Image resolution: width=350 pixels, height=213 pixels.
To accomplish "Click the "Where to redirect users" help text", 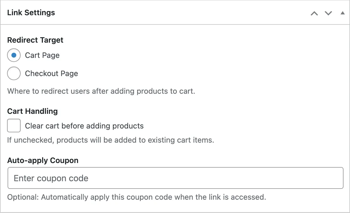I will point(101,91).
